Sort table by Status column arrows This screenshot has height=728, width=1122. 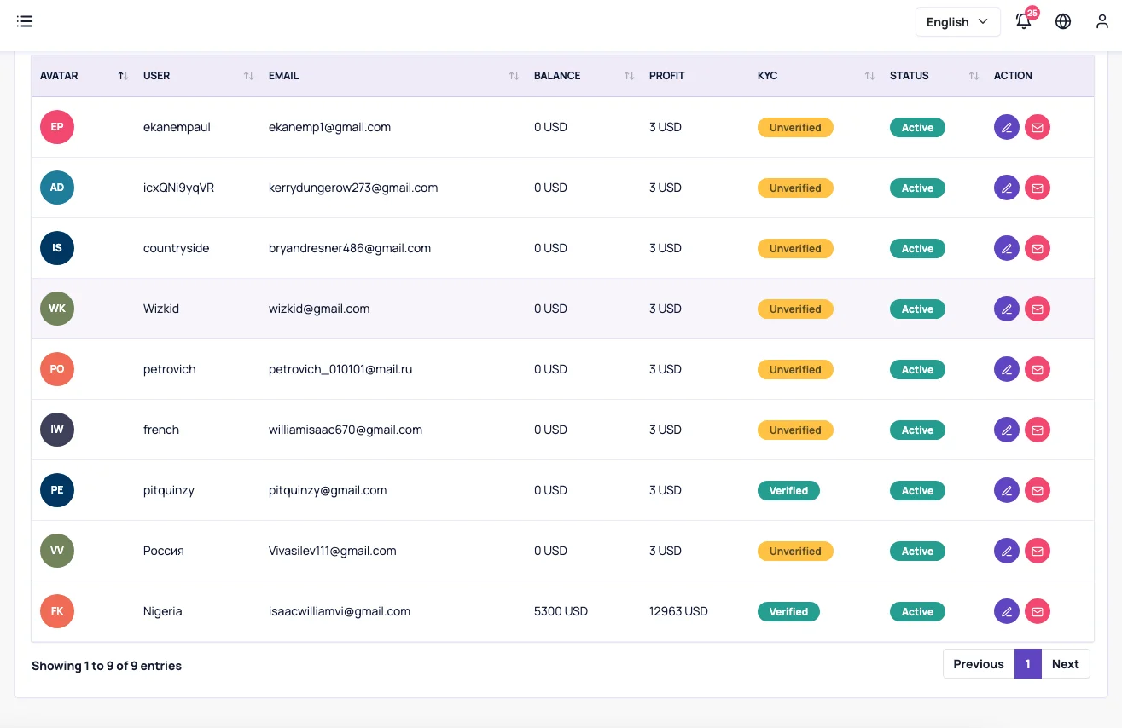[x=974, y=76]
